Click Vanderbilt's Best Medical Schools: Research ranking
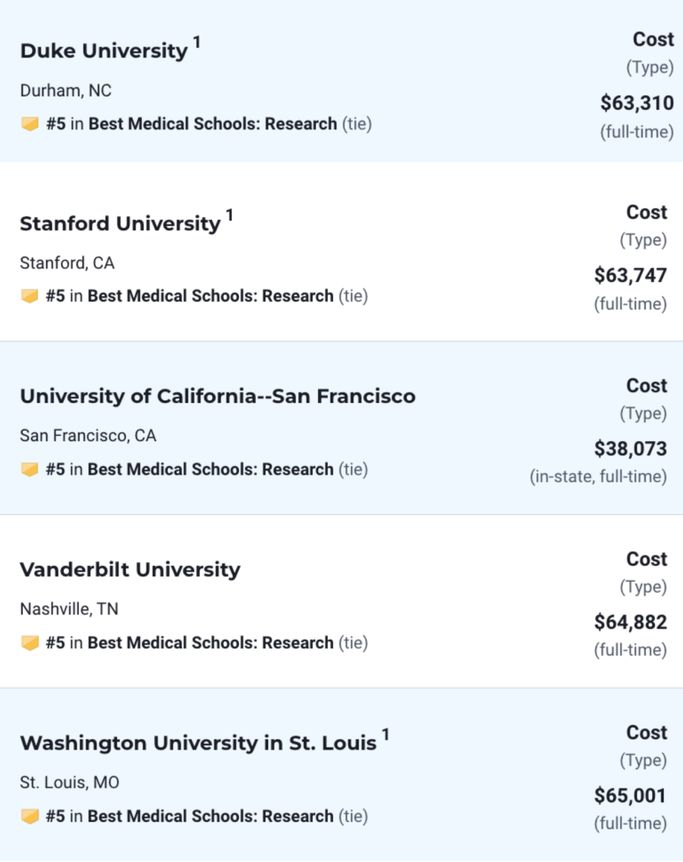Screen dimensions: 683x862 tap(210, 643)
